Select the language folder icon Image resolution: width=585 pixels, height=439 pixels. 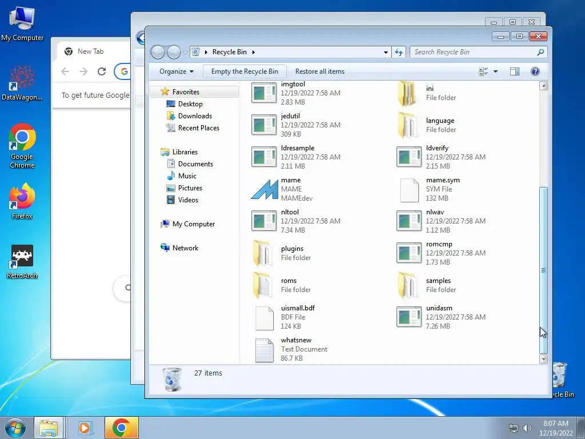click(x=407, y=125)
